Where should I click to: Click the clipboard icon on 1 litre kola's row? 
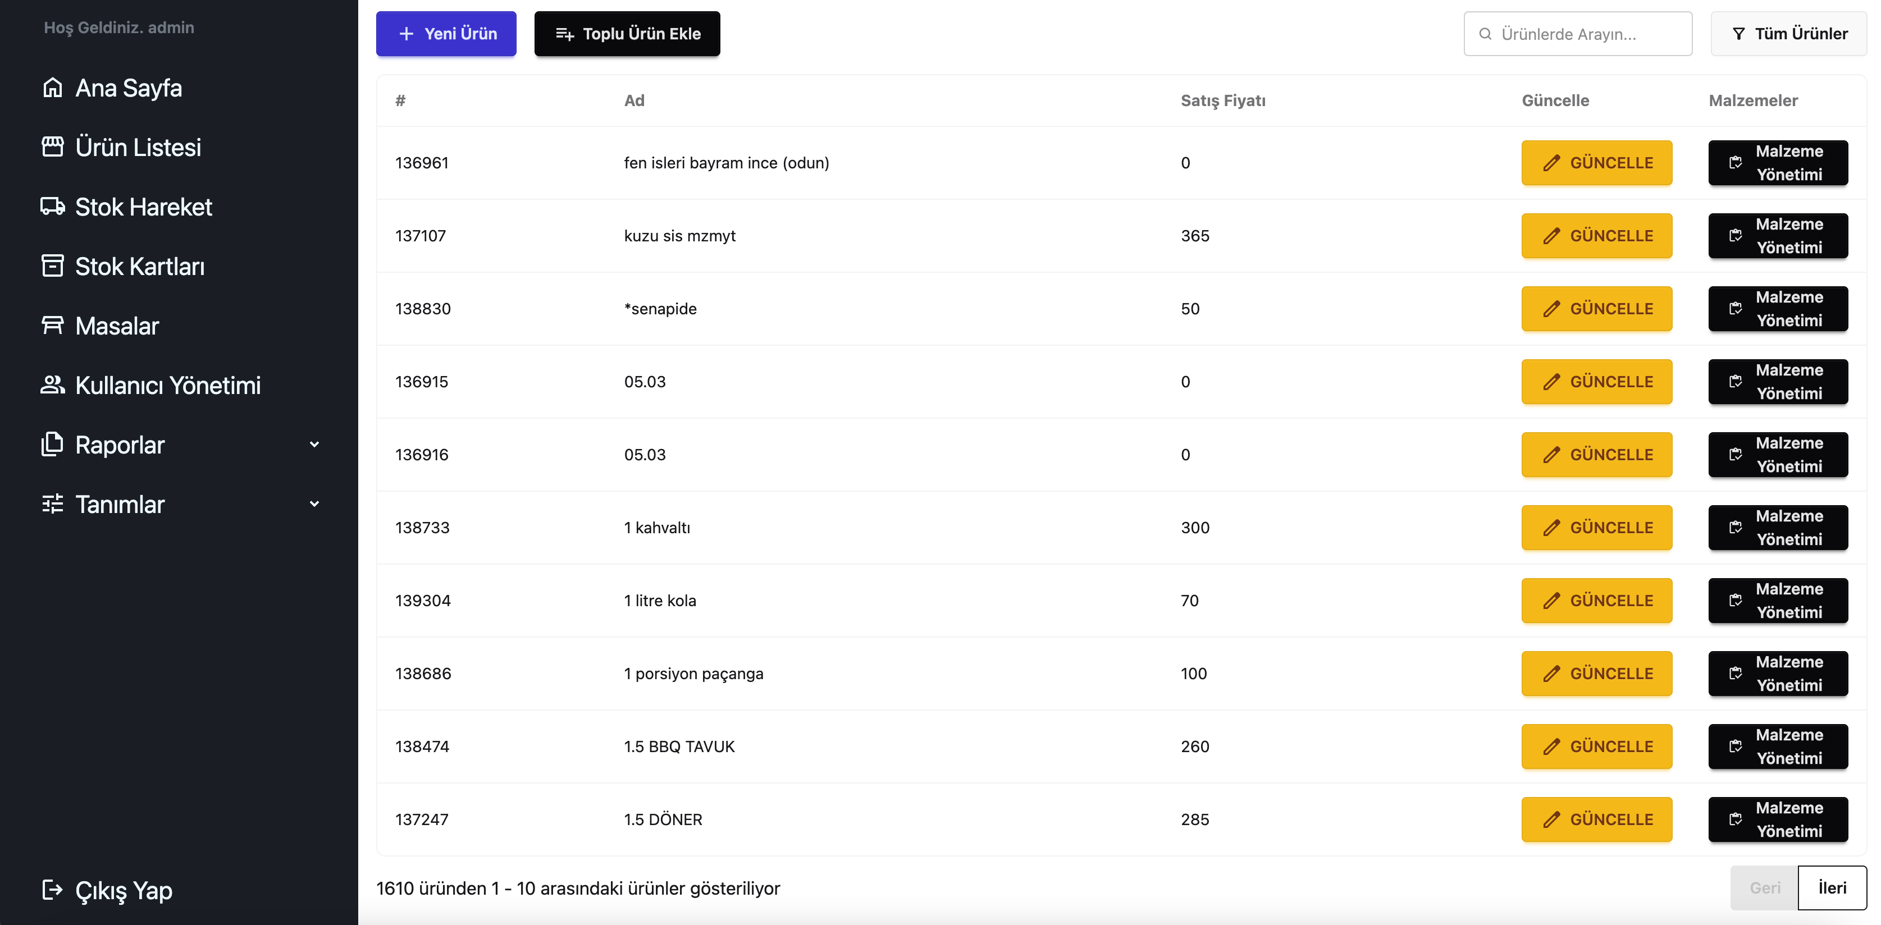point(1736,600)
